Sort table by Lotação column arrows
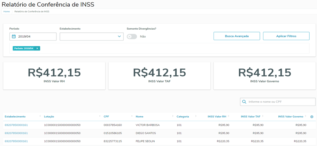The image size is (317, 146). pos(100,116)
